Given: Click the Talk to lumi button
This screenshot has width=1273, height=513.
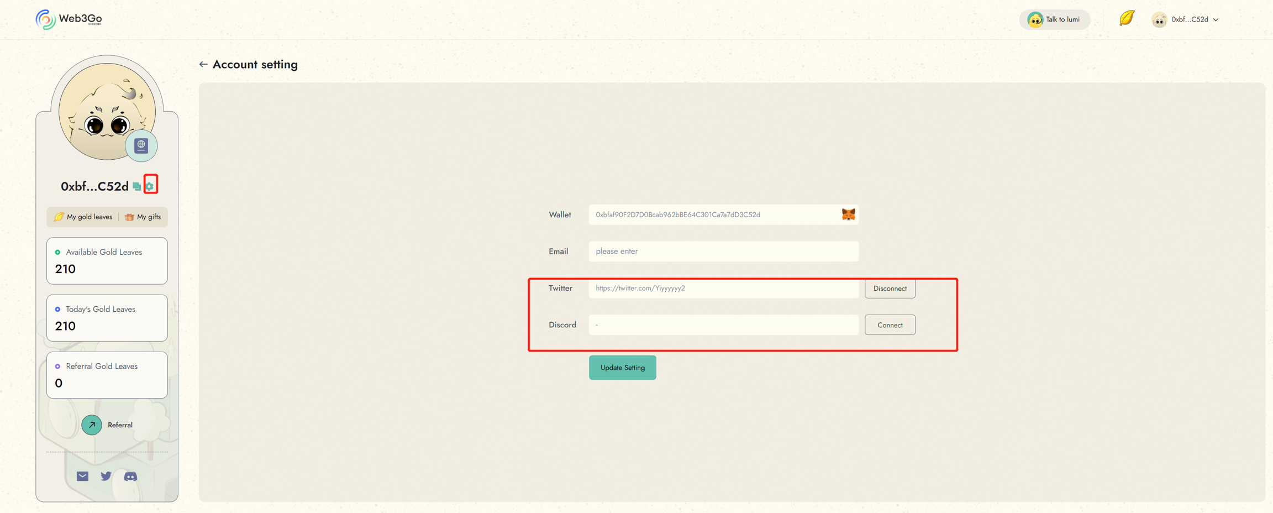Looking at the screenshot, I should point(1054,19).
